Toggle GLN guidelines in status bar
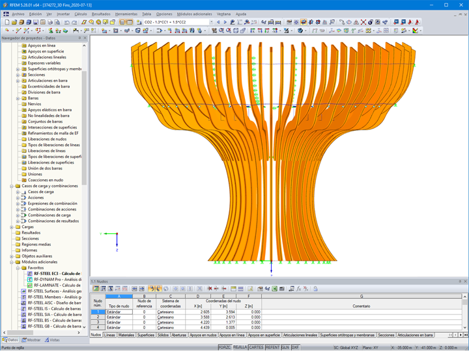Image resolution: width=469 pixels, height=351 pixels. 285,348
